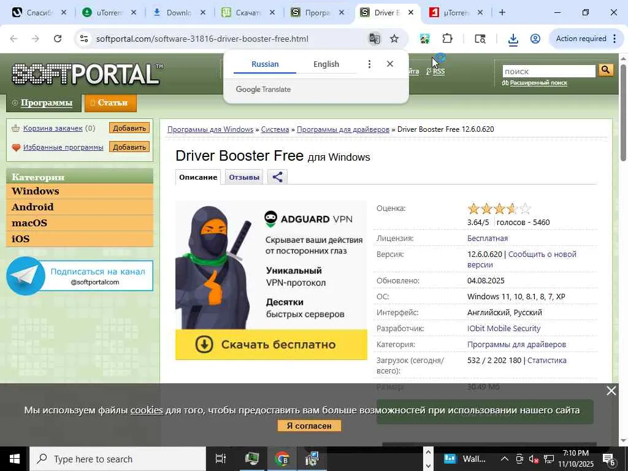Open the cookies link in banner

point(147,410)
